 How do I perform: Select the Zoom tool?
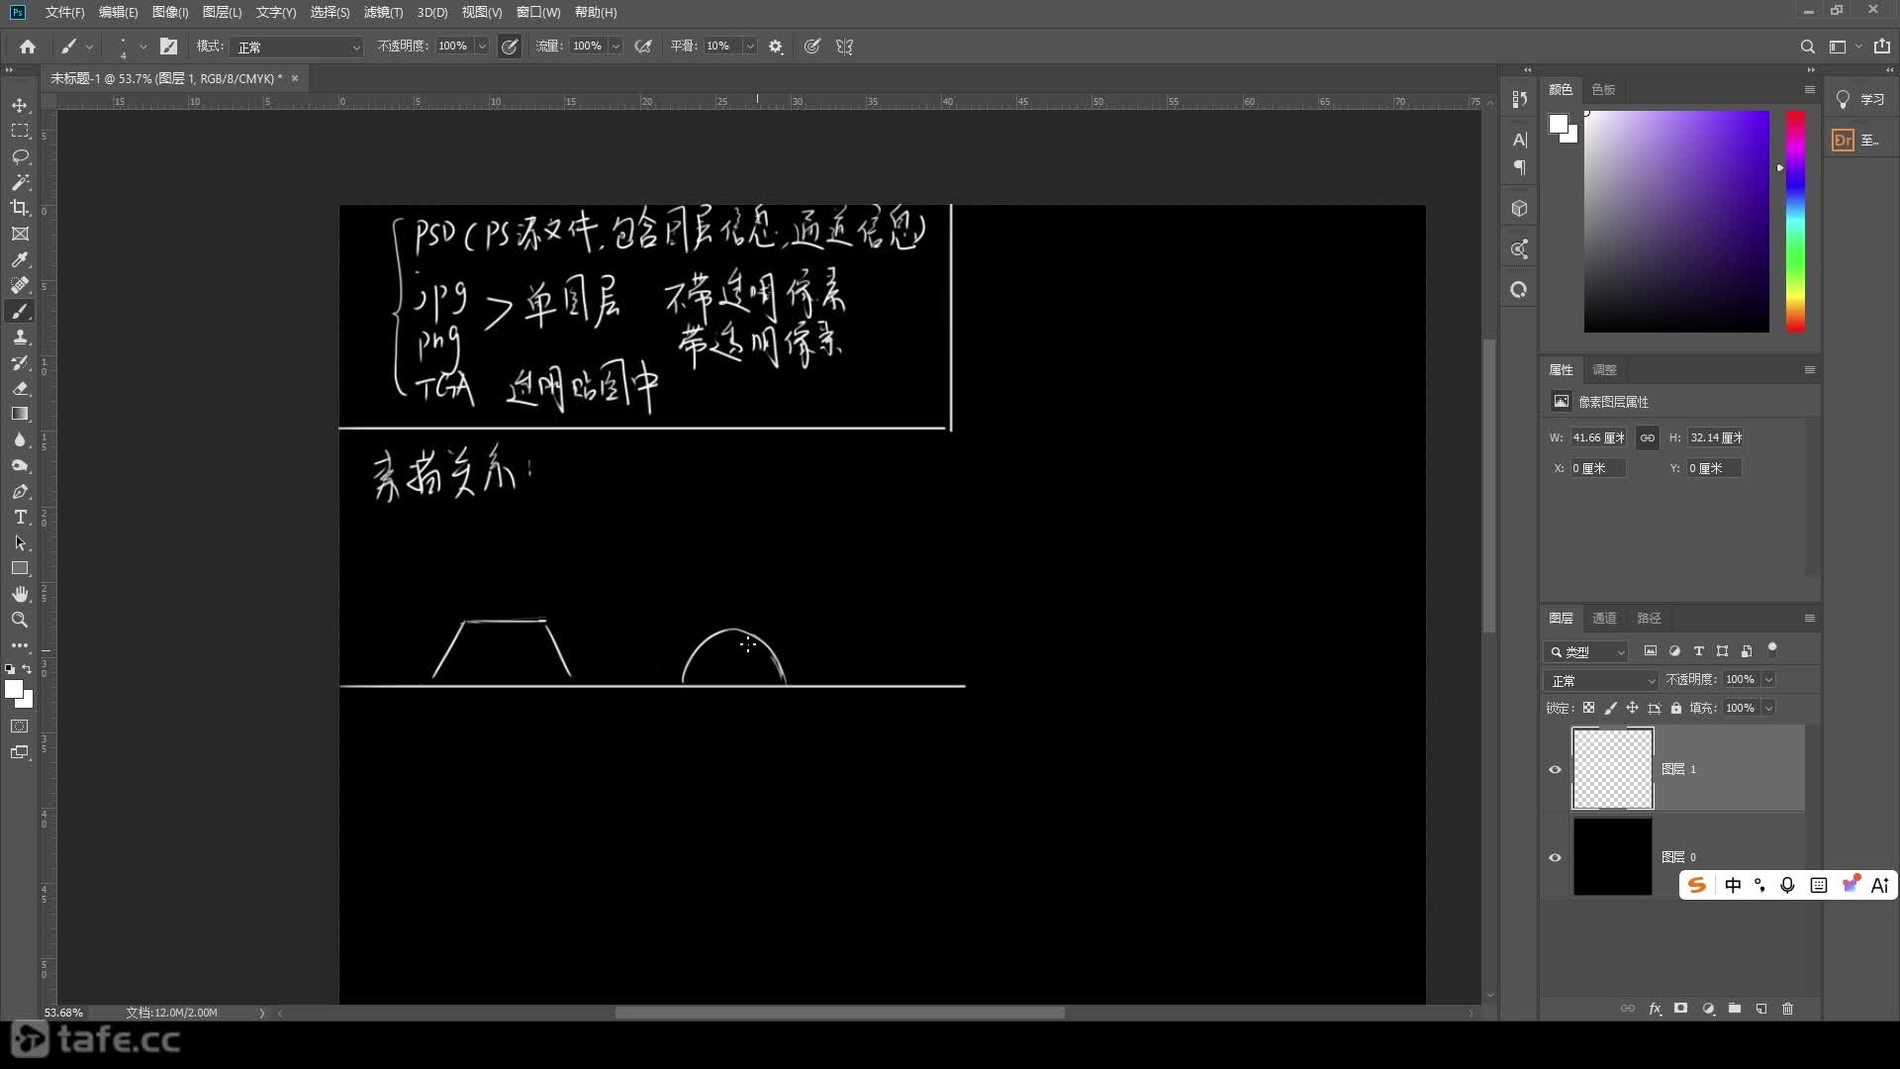pyautogui.click(x=20, y=620)
